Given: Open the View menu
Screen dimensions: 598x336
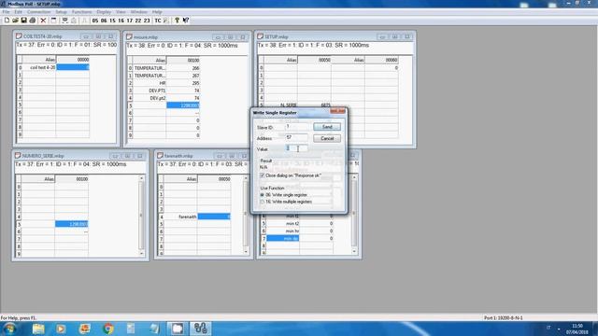Looking at the screenshot, I should 121,12.
